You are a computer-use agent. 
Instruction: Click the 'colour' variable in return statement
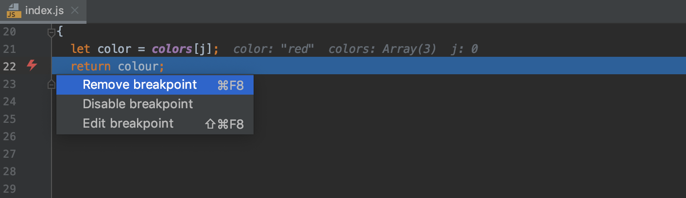[138, 66]
